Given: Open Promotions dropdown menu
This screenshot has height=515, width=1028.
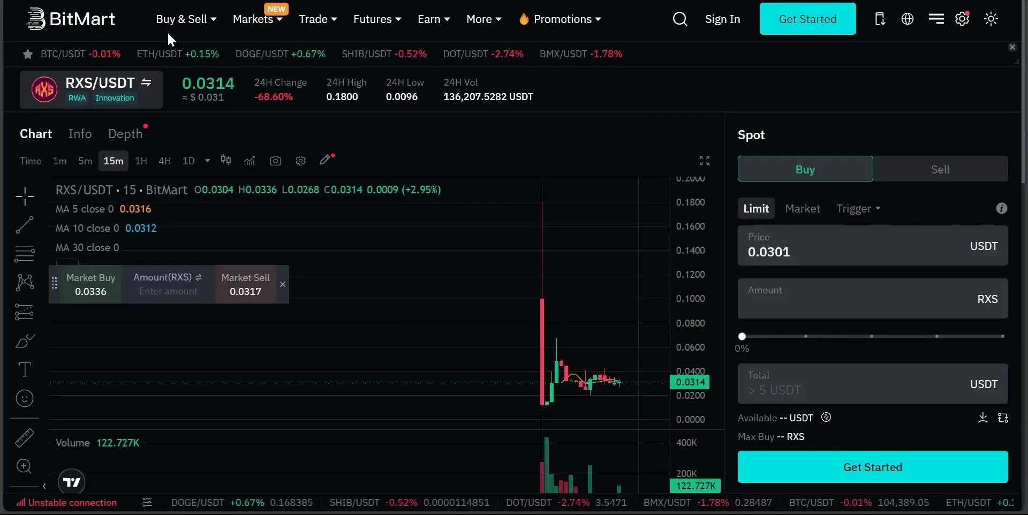Looking at the screenshot, I should (x=560, y=19).
